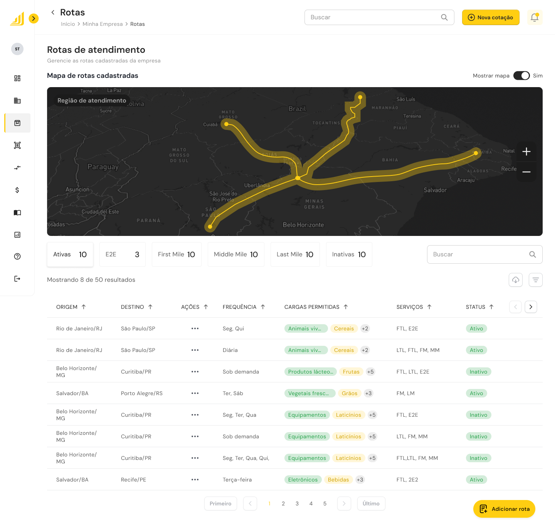Click the Adicionar rota button
This screenshot has width=555, height=532.
point(504,509)
